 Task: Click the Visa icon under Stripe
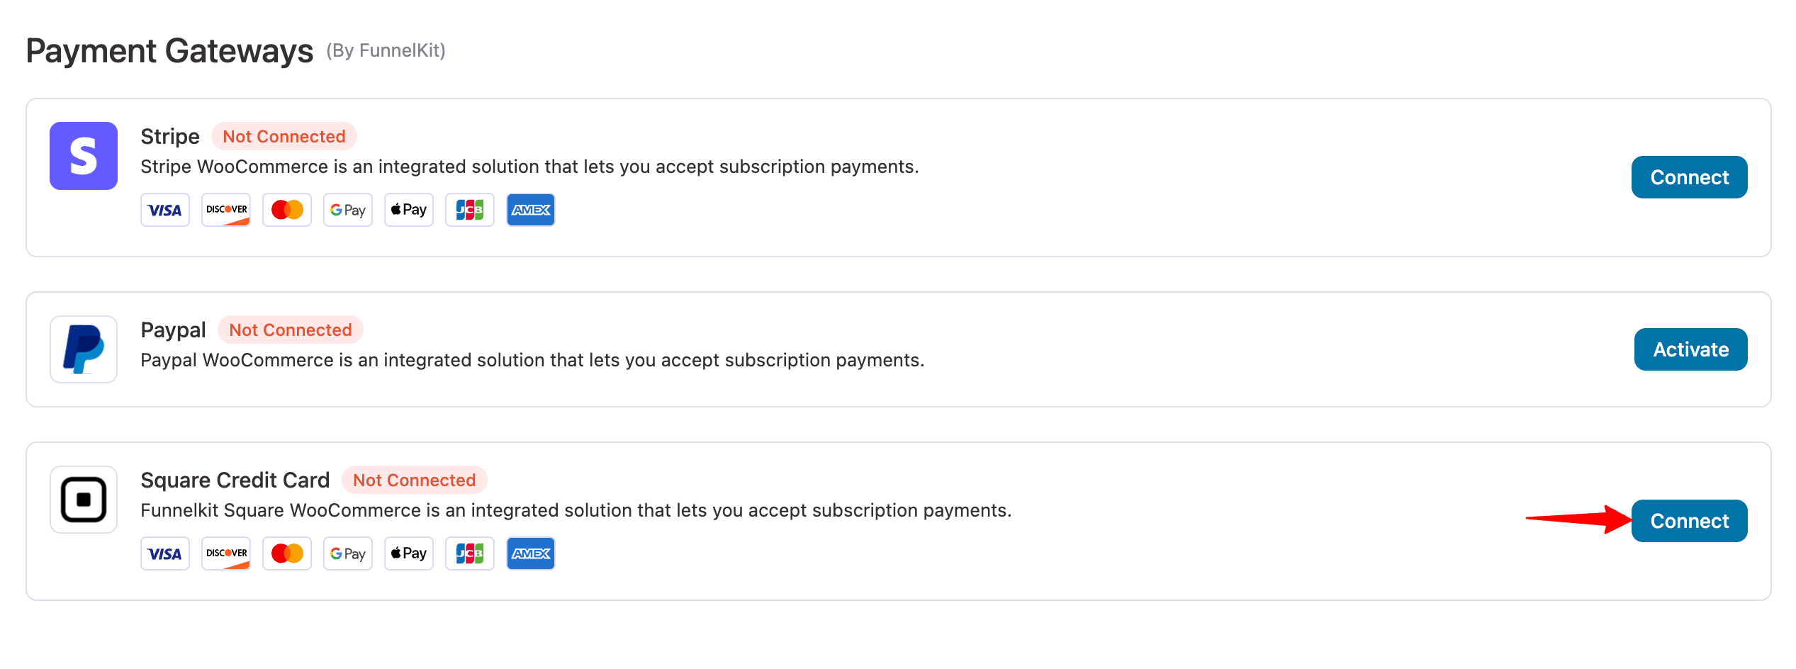point(165,210)
